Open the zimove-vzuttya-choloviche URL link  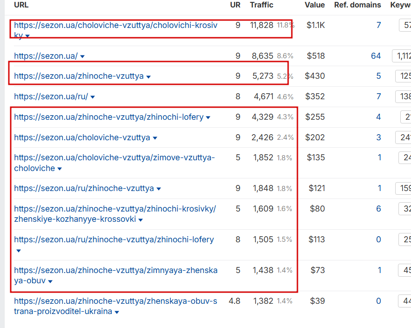point(115,163)
